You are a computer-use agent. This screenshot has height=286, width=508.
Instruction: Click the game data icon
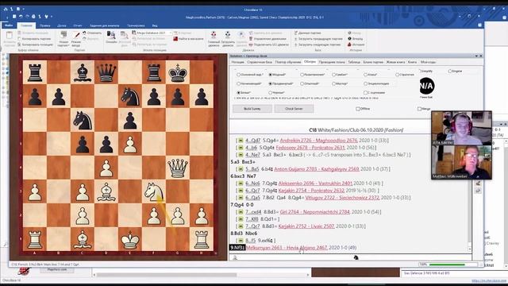(x=296, y=33)
